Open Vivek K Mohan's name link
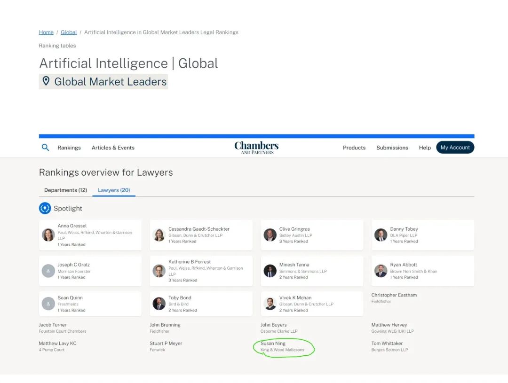Screen dimensions: 508x383 [x=295, y=297]
